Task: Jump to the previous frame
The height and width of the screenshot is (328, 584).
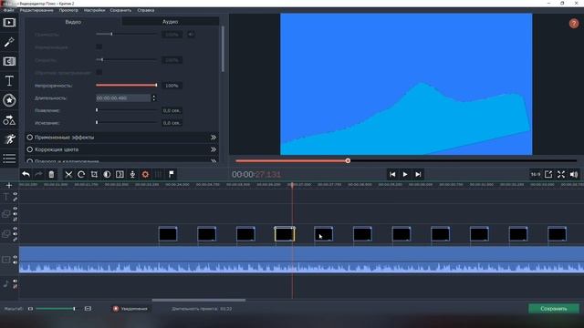Action: [x=392, y=174]
